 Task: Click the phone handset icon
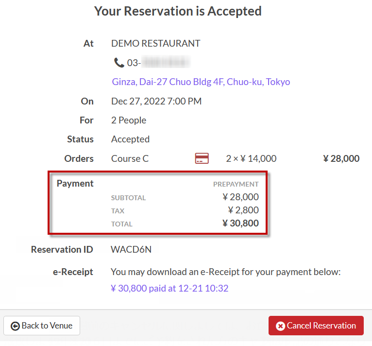[x=119, y=63]
